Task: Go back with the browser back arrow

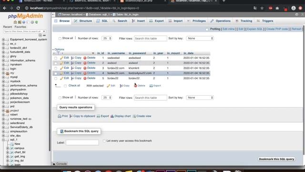Action: [x=5, y=8]
